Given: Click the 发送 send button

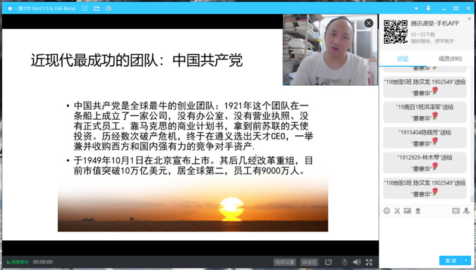Looking at the screenshot, I should tap(450, 260).
